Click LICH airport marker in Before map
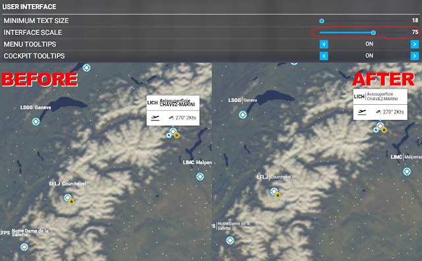Image resolution: width=422 pixels, height=261 pixels. pos(173,132)
